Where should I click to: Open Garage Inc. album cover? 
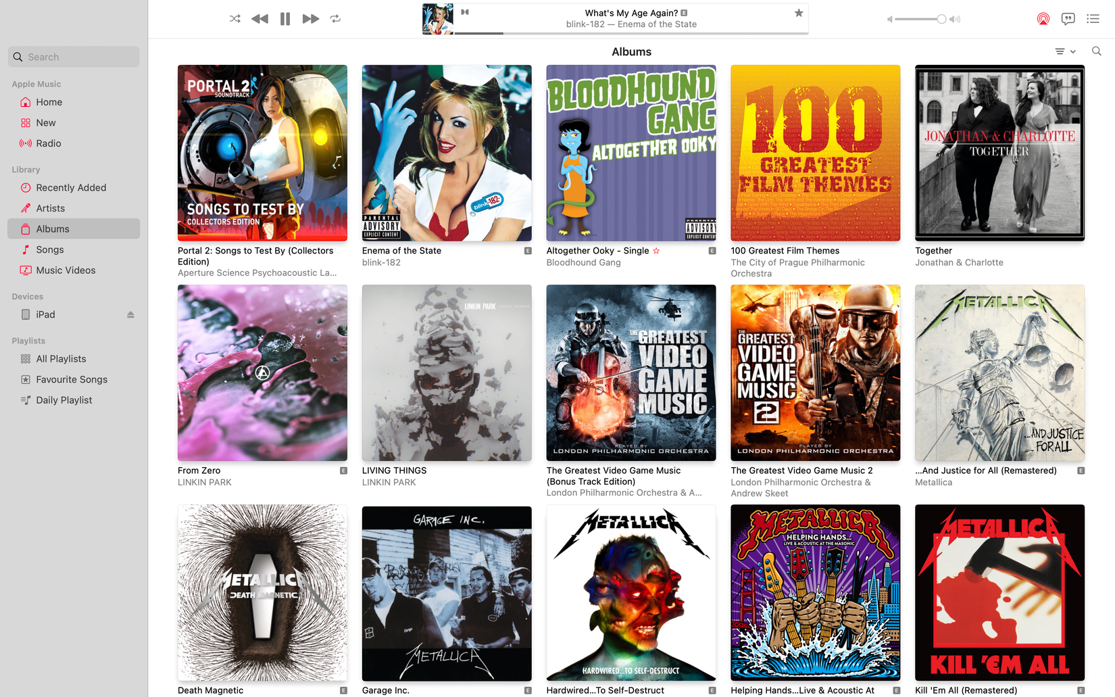click(447, 593)
